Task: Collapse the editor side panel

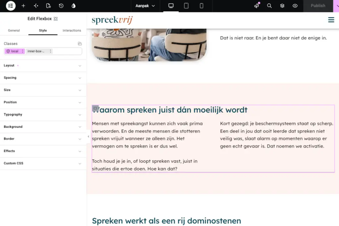Action: (88, 136)
